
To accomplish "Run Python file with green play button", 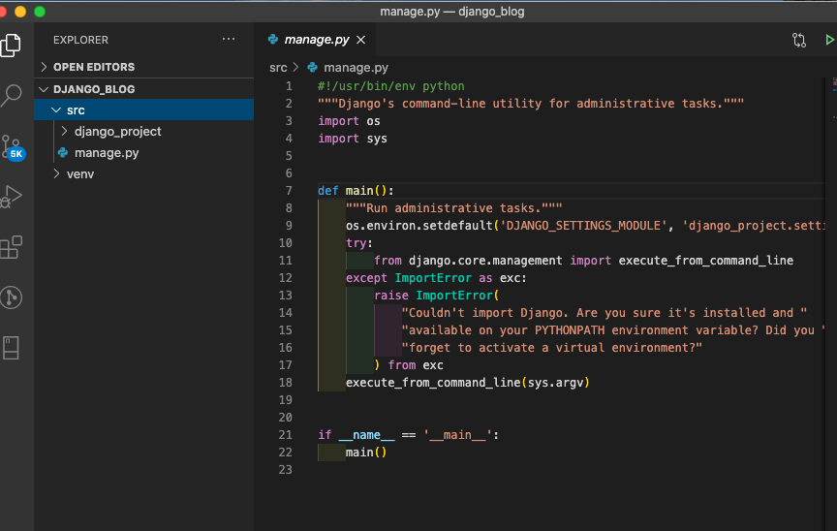I will pos(829,40).
